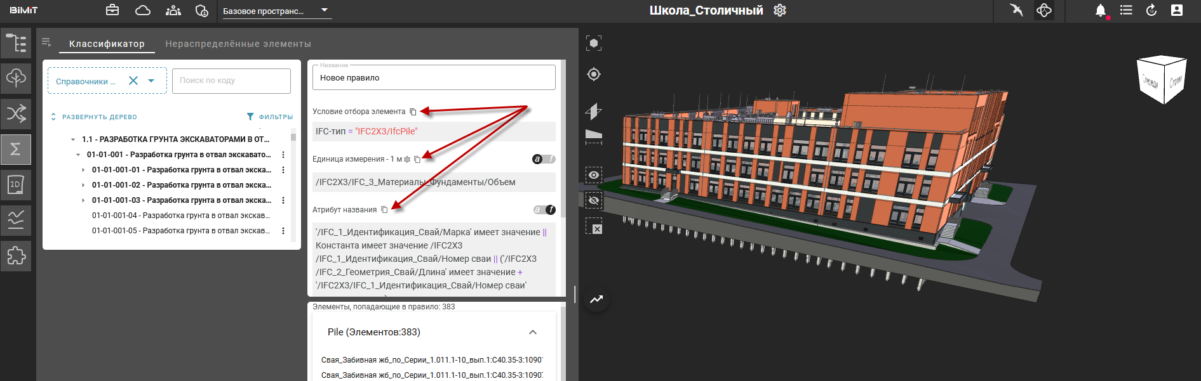Viewport: 1201px width, 381px height.
Task: Click the target focus icon in viewer toolbar
Action: [594, 75]
